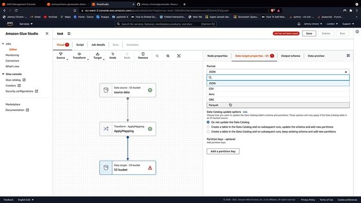This screenshot has width=361, height=203.
Task: Open Info link for Data Catalog options
Action: pyautogui.click(x=245, y=112)
